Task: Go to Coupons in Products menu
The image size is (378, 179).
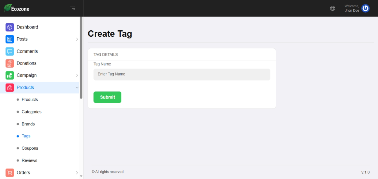Action: pyautogui.click(x=30, y=148)
